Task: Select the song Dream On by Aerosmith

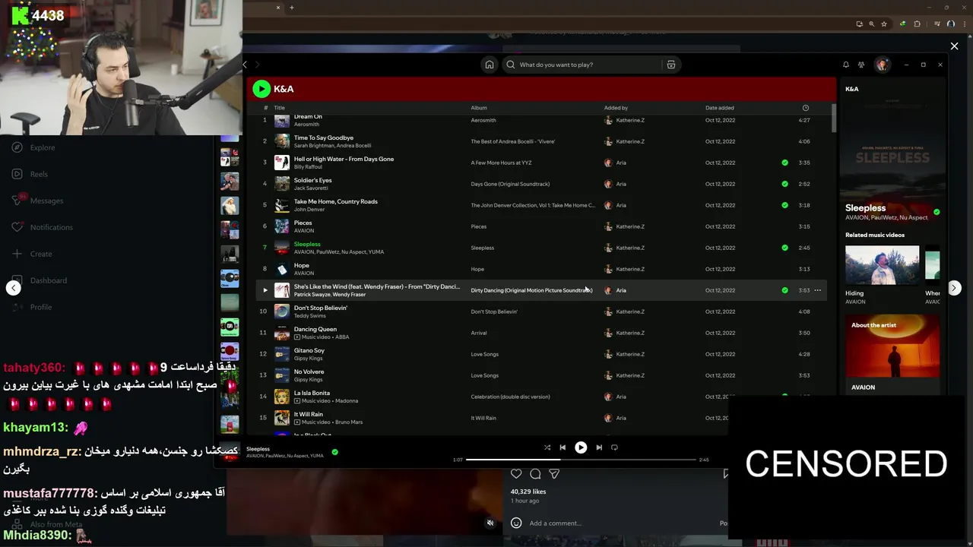Action: [x=308, y=117]
